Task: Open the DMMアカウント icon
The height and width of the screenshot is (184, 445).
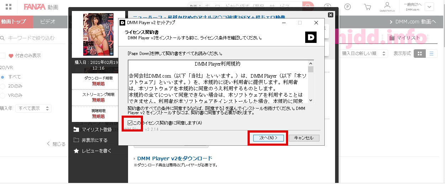Action: pos(387,7)
